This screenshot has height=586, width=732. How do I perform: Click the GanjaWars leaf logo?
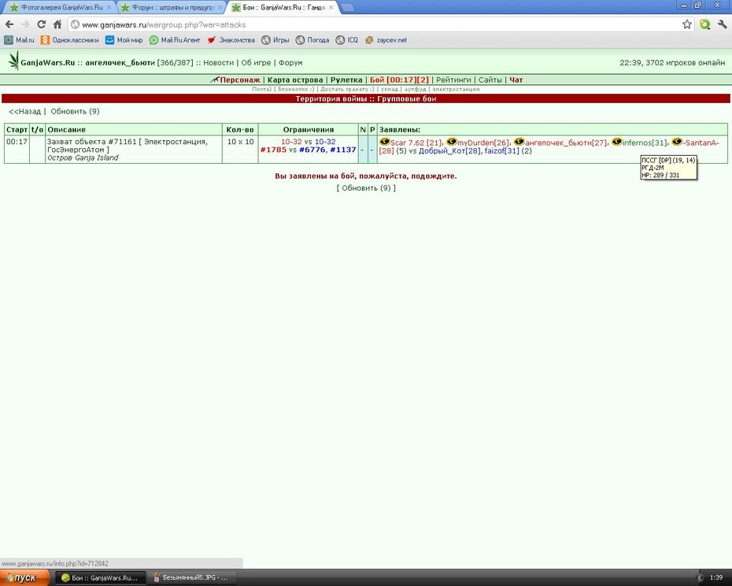[14, 61]
